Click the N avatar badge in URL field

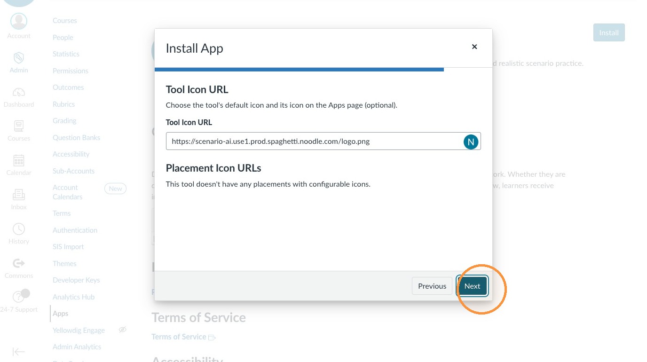[x=471, y=142]
